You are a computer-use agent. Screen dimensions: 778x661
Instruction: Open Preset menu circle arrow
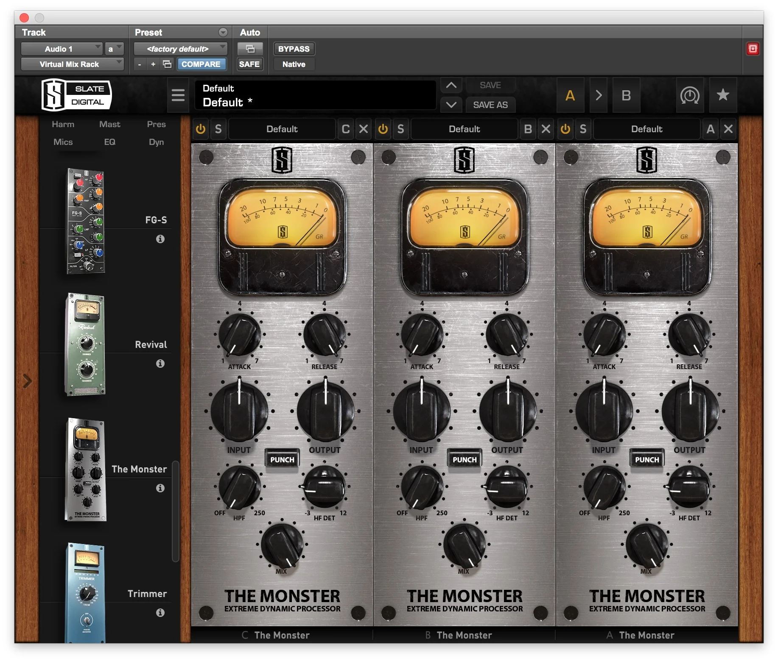pyautogui.click(x=223, y=32)
